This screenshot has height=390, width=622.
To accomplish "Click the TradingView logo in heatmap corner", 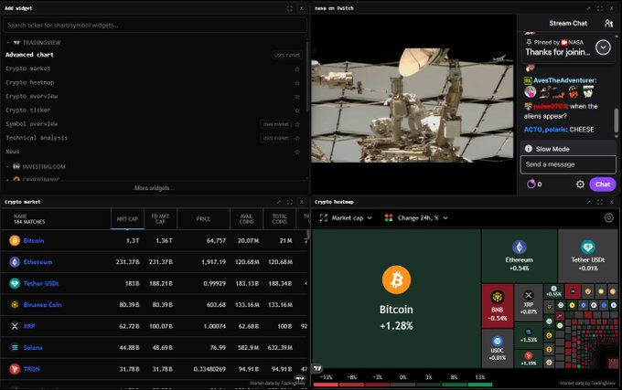I will [x=317, y=368].
